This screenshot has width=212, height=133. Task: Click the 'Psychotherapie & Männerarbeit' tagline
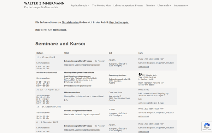[41, 7]
